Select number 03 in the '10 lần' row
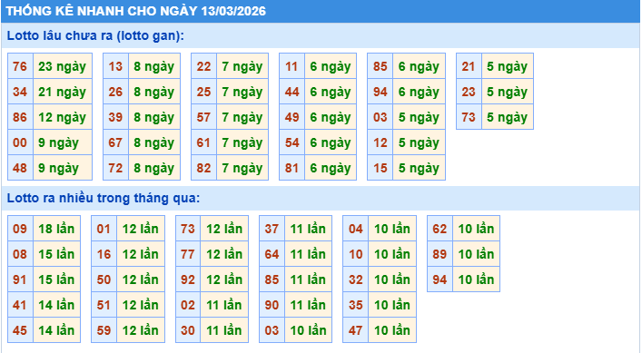 click(x=272, y=330)
